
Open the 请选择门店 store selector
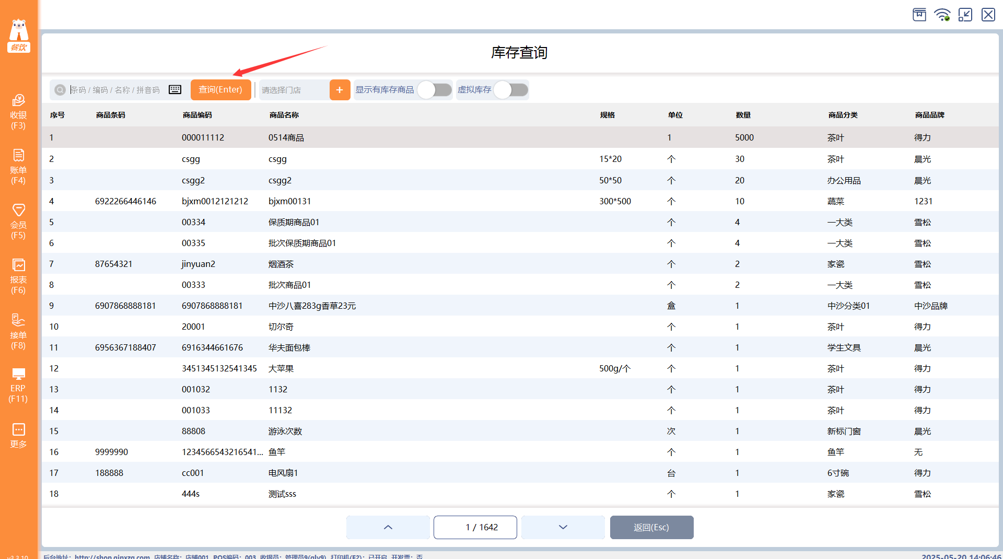(294, 90)
